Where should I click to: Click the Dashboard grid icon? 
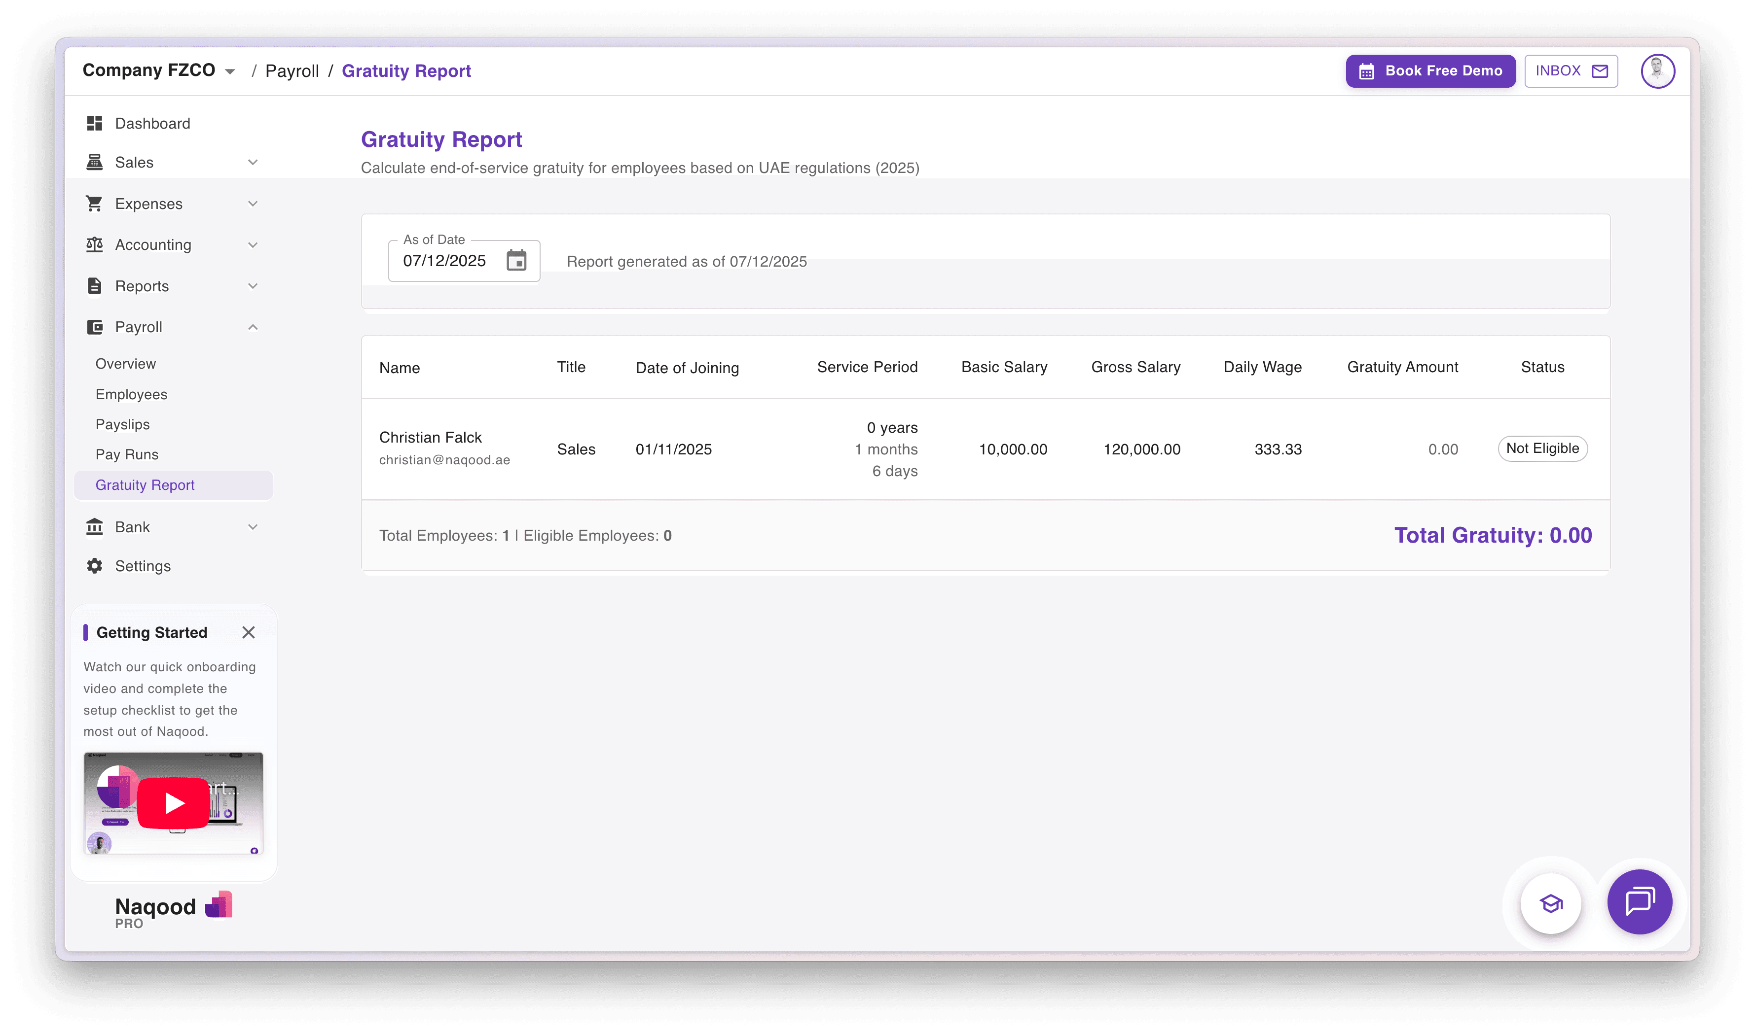[95, 123]
